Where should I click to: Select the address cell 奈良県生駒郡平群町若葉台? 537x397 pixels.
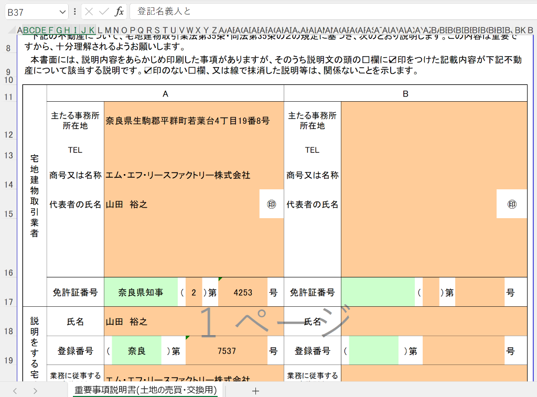click(x=188, y=121)
